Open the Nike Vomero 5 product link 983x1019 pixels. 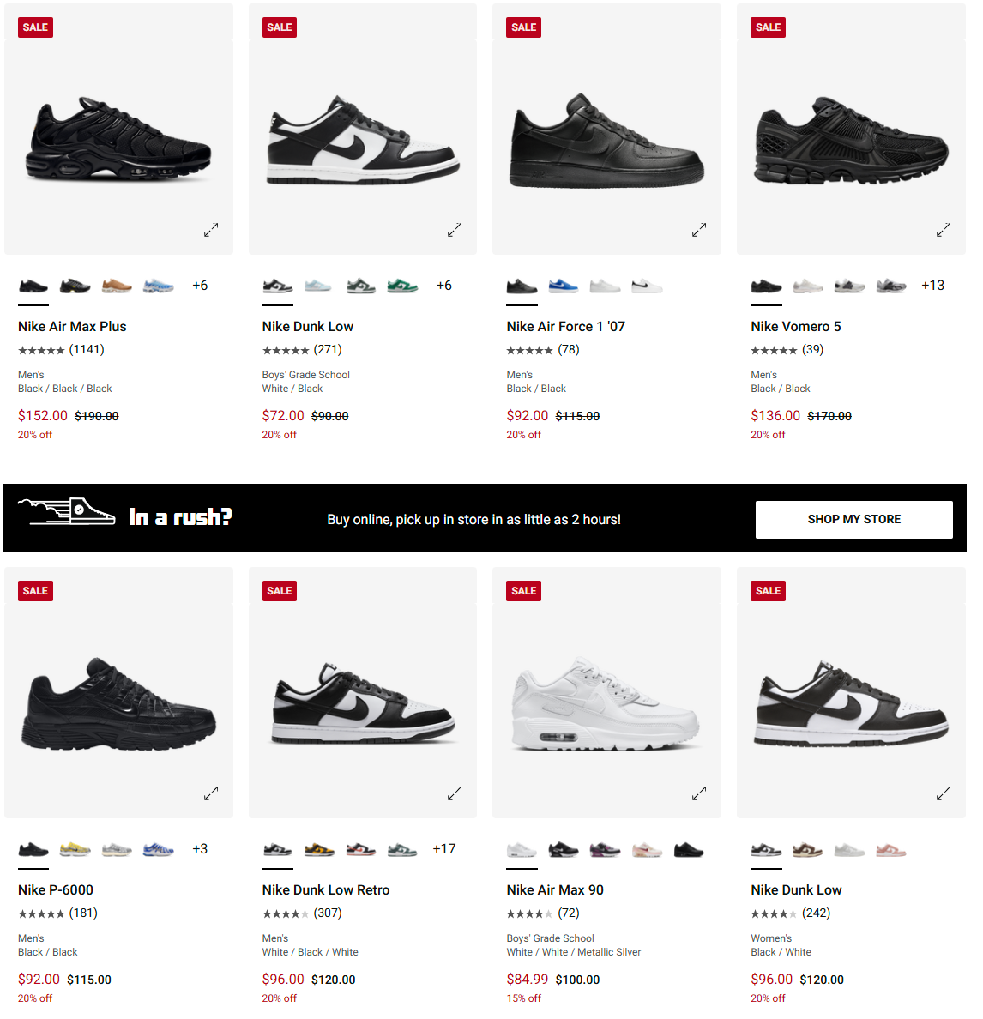point(795,327)
